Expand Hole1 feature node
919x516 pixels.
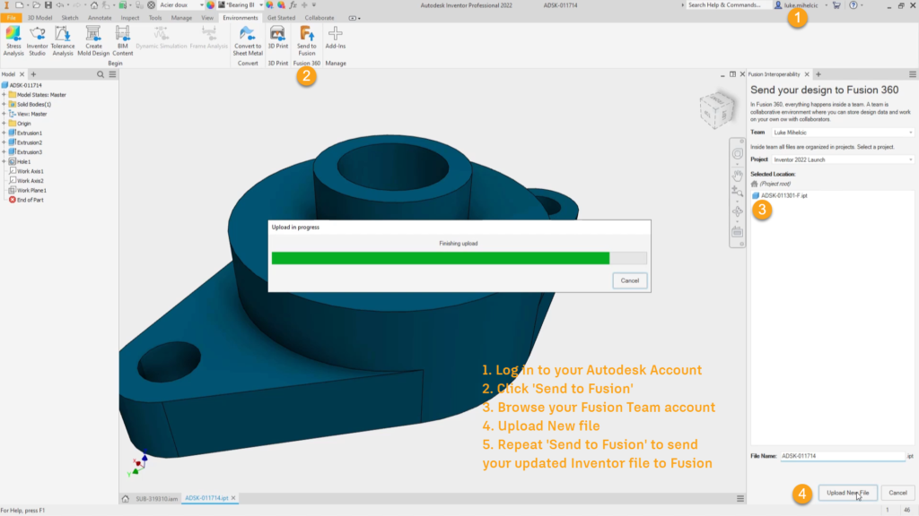[x=4, y=161]
